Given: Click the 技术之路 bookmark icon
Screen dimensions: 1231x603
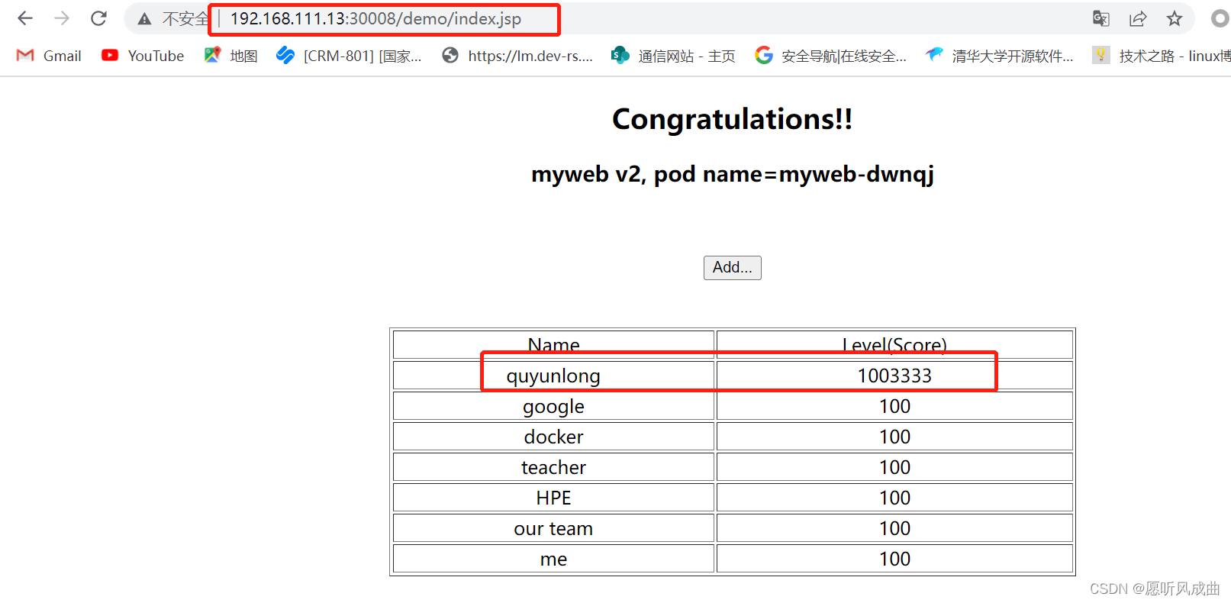Looking at the screenshot, I should [x=1101, y=55].
